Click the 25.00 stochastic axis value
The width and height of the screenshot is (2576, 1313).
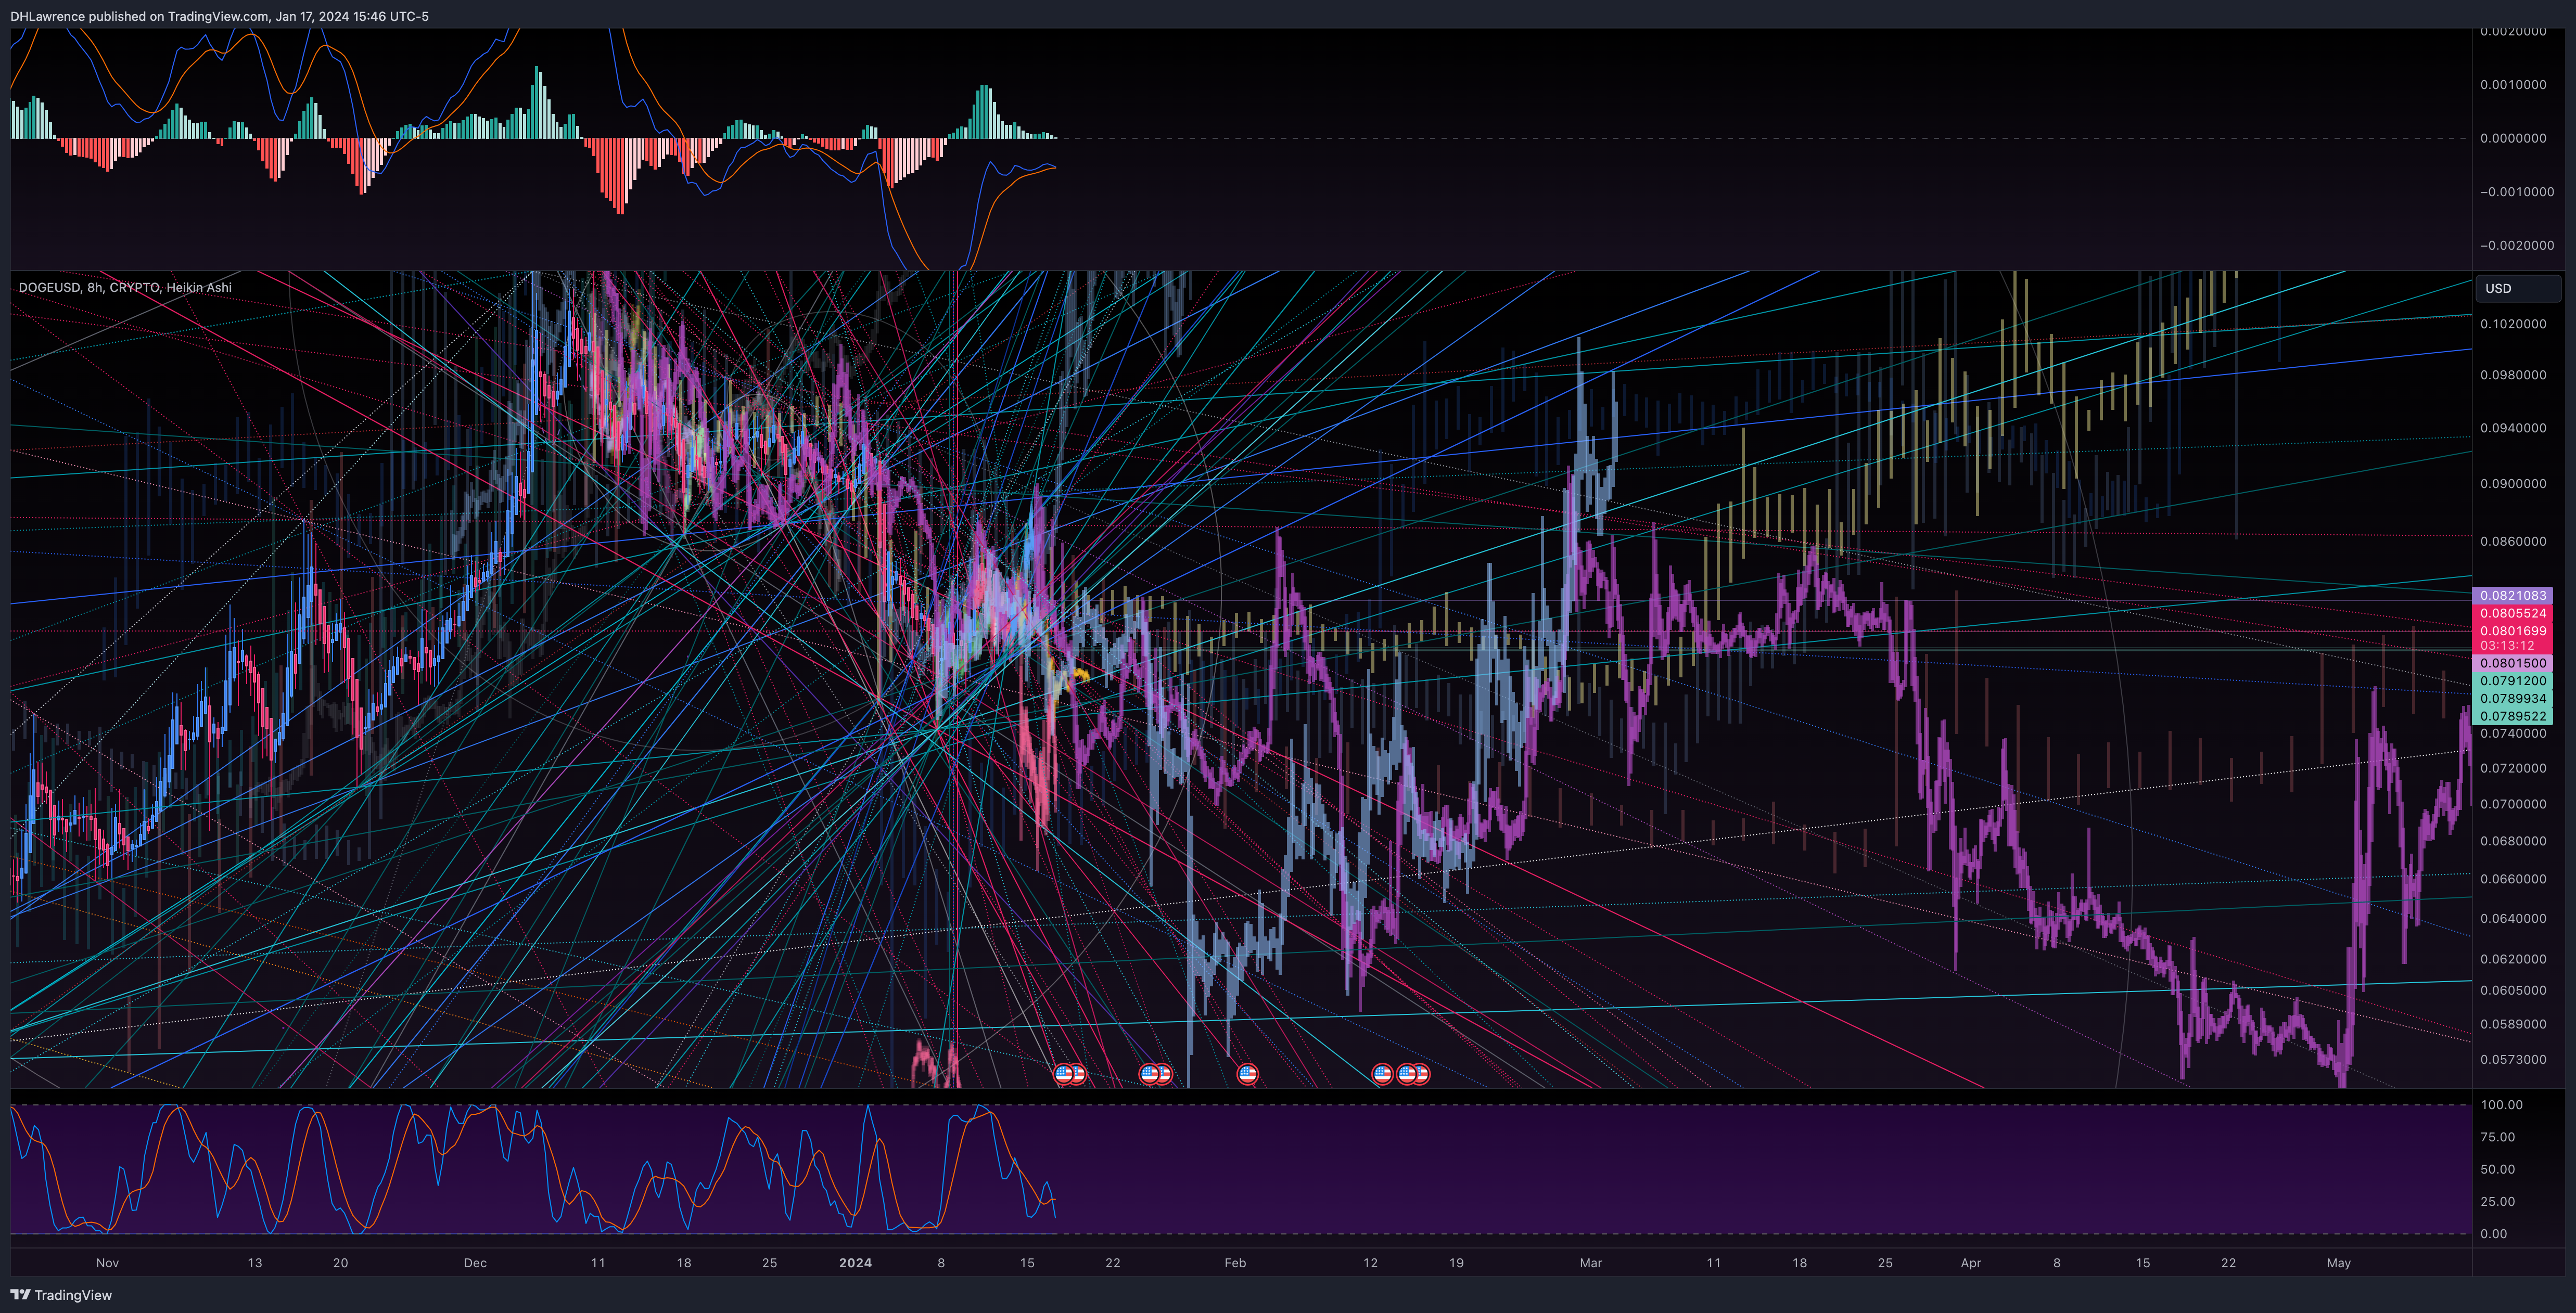(x=2497, y=1202)
